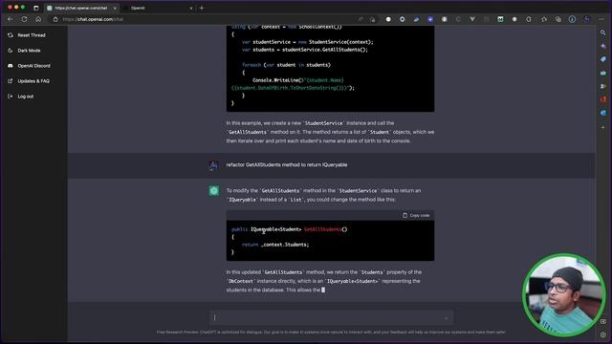Reload the page with refresh icon

24,19
